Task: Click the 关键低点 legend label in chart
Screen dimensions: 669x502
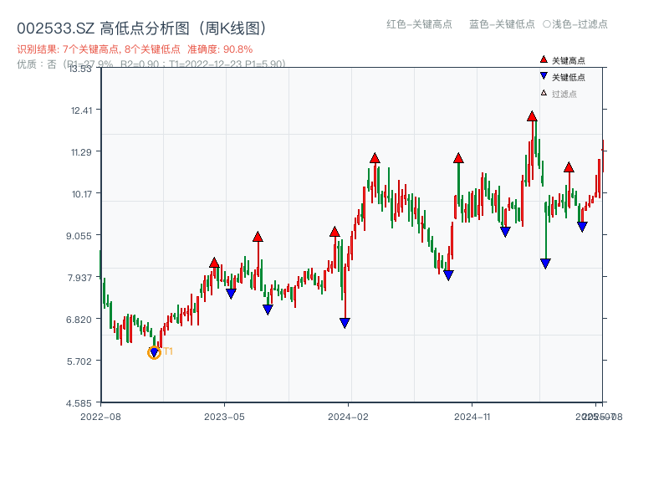Action: 569,77
